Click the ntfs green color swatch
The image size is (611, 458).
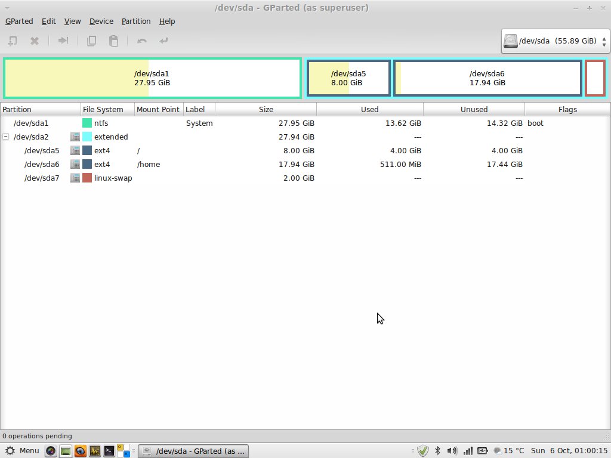pos(87,123)
